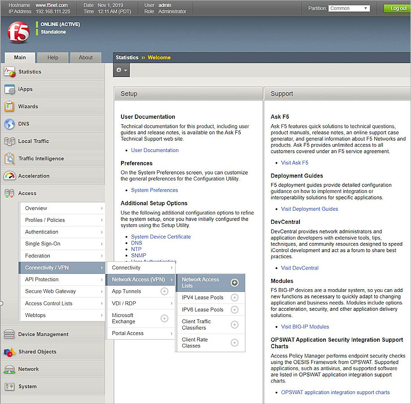Switch to the About tab
The height and width of the screenshot is (404, 411).
pos(85,57)
